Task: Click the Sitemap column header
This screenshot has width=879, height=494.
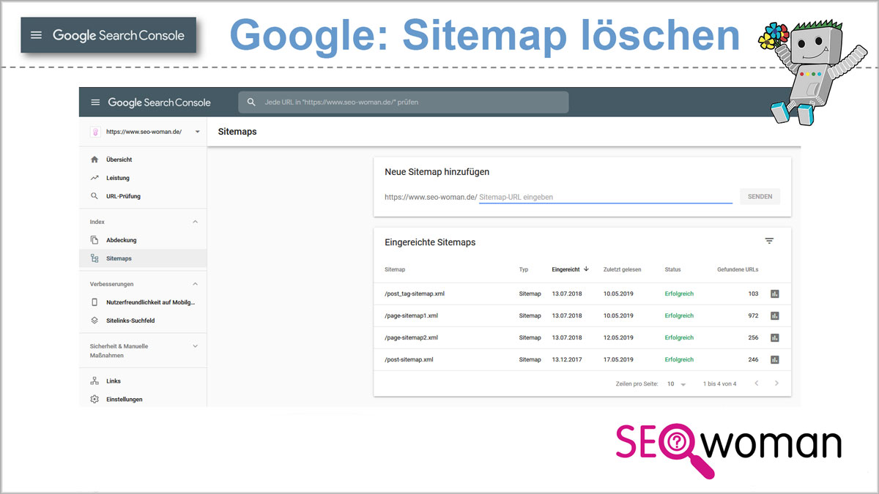Action: [x=395, y=269]
